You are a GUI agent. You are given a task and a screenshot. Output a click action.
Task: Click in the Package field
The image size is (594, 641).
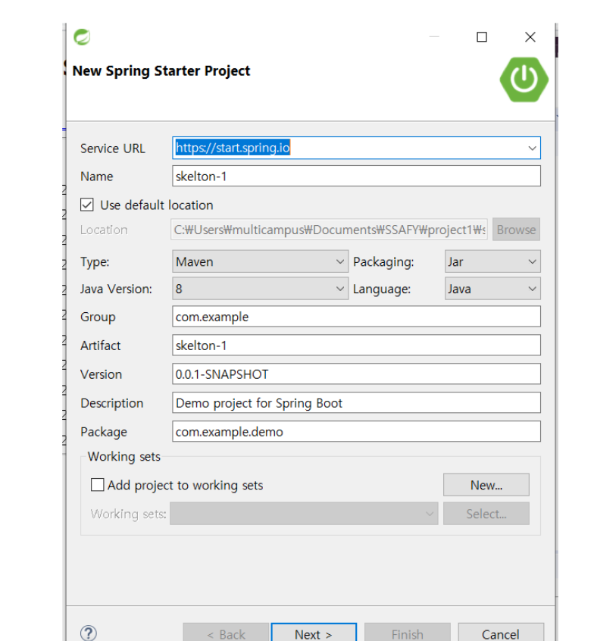tap(356, 431)
